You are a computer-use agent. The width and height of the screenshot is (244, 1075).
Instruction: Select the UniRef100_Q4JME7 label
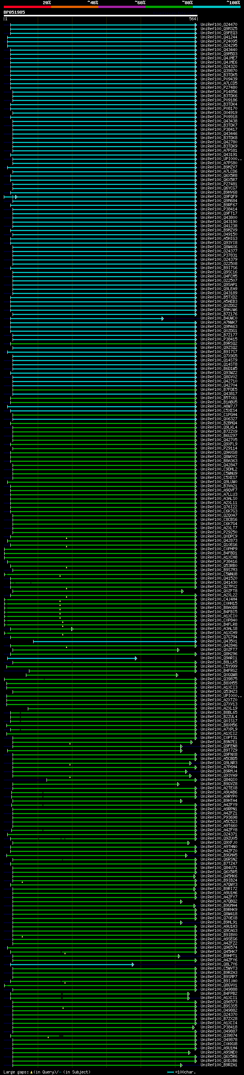tap(219, 58)
